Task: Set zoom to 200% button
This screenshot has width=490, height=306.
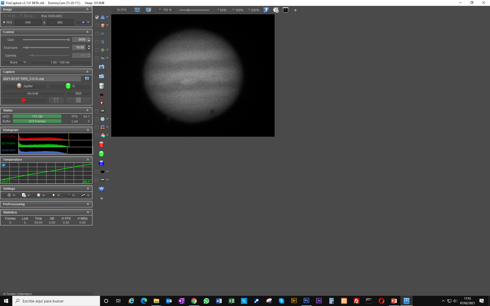Action: tap(253, 10)
